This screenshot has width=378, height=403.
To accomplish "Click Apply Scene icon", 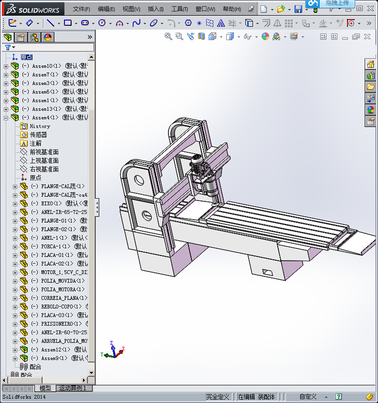I will 276,36.
